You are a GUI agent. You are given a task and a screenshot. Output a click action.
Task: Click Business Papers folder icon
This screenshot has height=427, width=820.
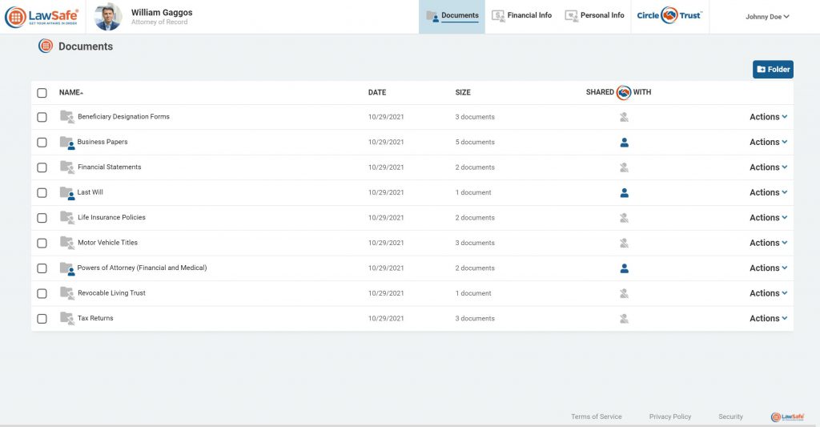[x=67, y=143]
